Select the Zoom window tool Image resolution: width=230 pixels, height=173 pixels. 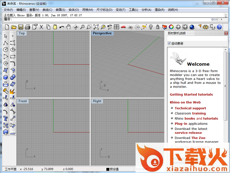click(89, 27)
